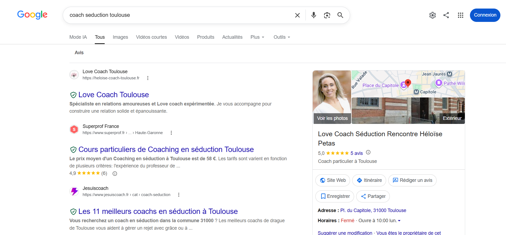Click Rédiger un avis button

[x=412, y=180]
